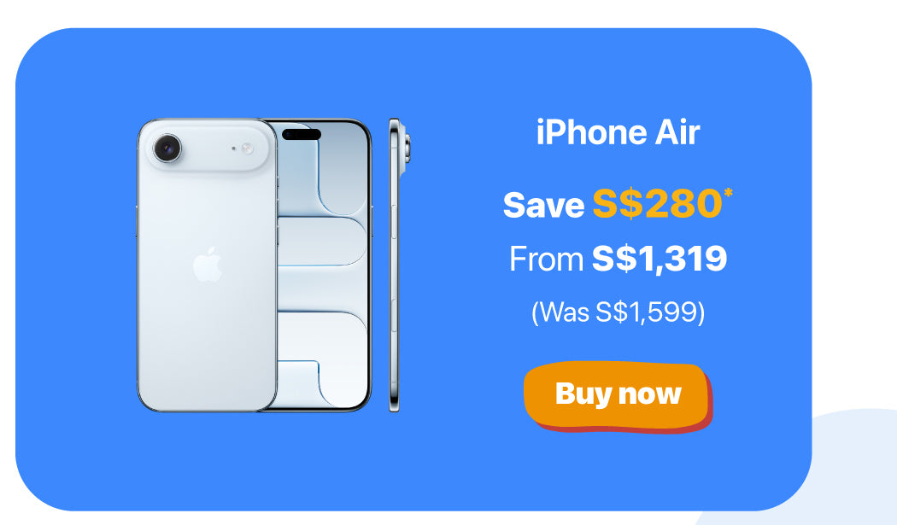Click the rear camera lens
The width and height of the screenshot is (897, 525).
167,149
